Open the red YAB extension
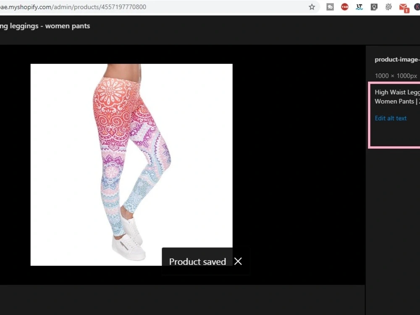This screenshot has height=315, width=420. click(x=344, y=7)
